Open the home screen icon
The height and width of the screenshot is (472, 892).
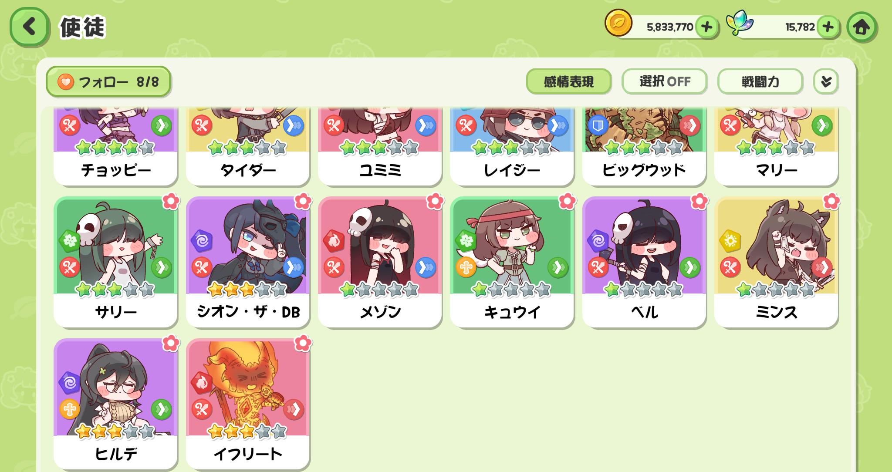click(862, 27)
